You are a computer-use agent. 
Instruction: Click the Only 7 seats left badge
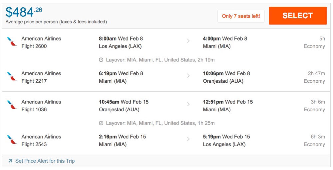241,16
